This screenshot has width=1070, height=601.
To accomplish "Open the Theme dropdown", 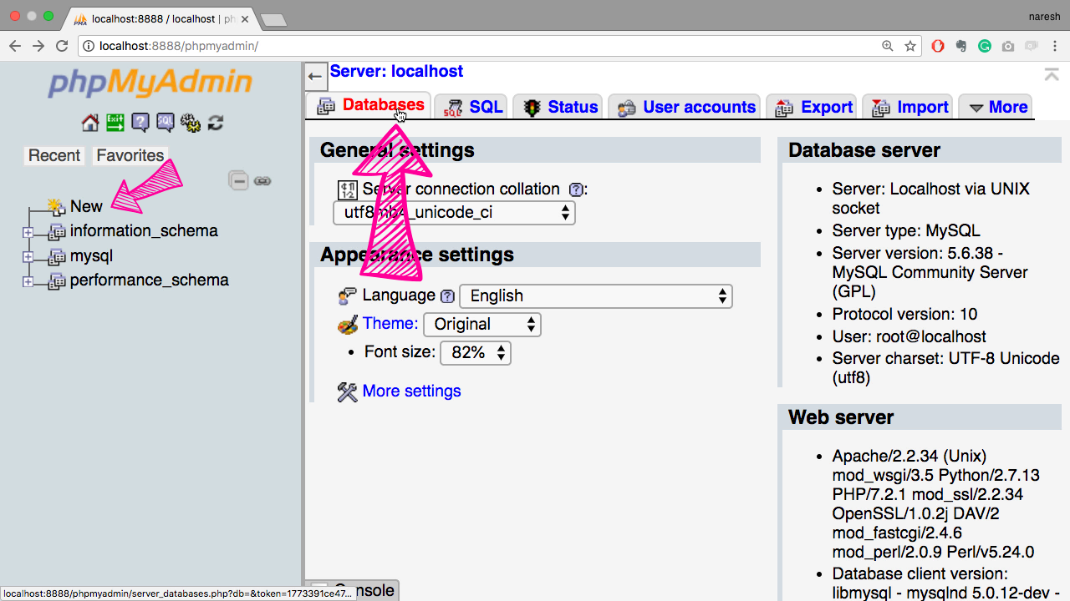I will [482, 325].
